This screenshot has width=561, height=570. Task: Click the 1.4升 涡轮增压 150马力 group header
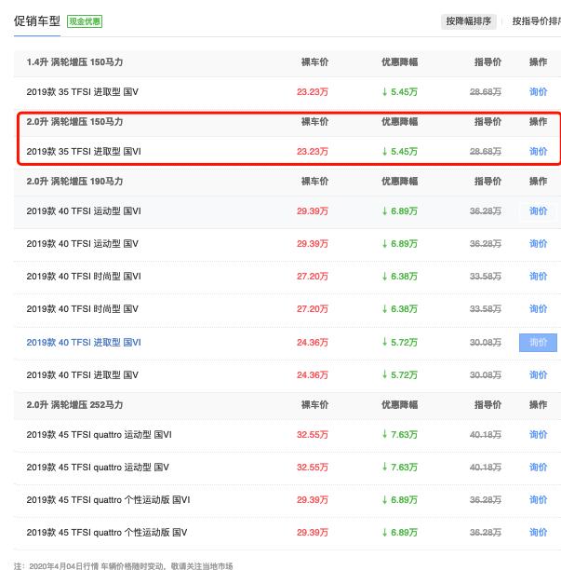click(74, 62)
